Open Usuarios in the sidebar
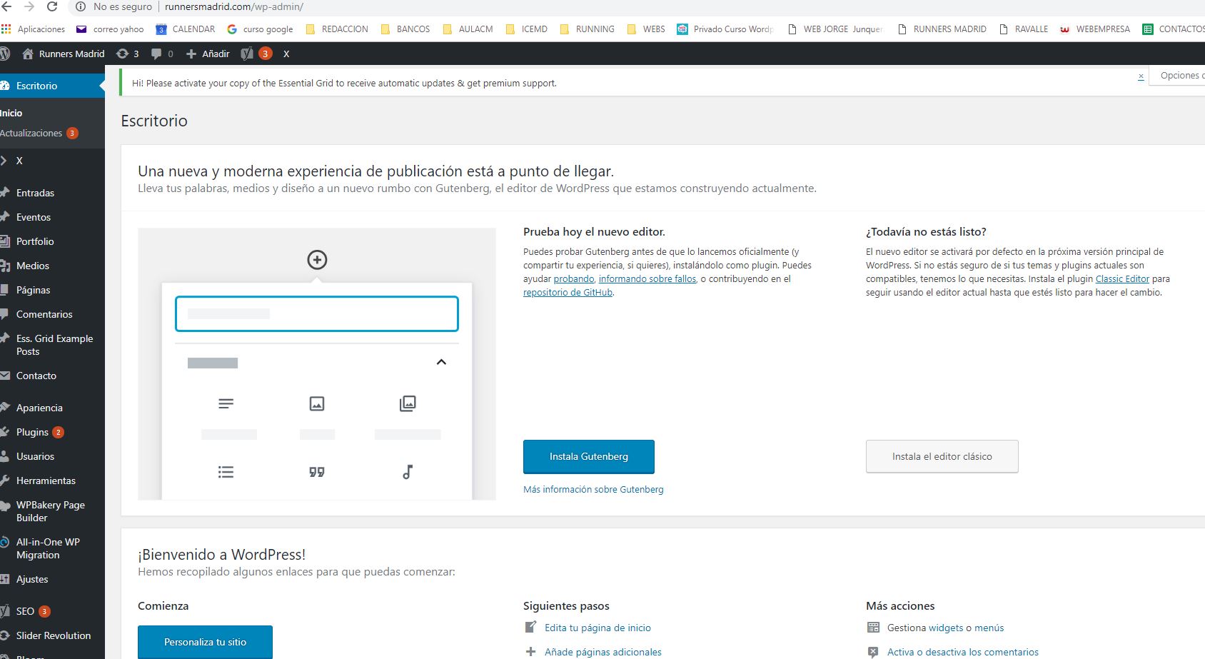1205x659 pixels. click(x=52, y=456)
